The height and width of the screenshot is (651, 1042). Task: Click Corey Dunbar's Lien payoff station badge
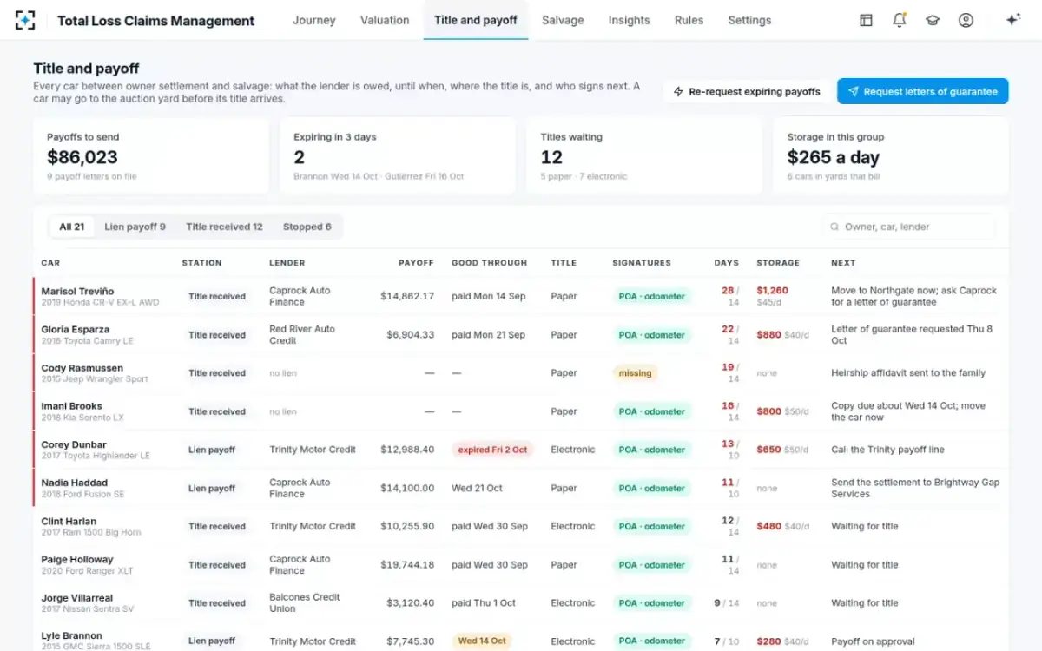(x=212, y=450)
